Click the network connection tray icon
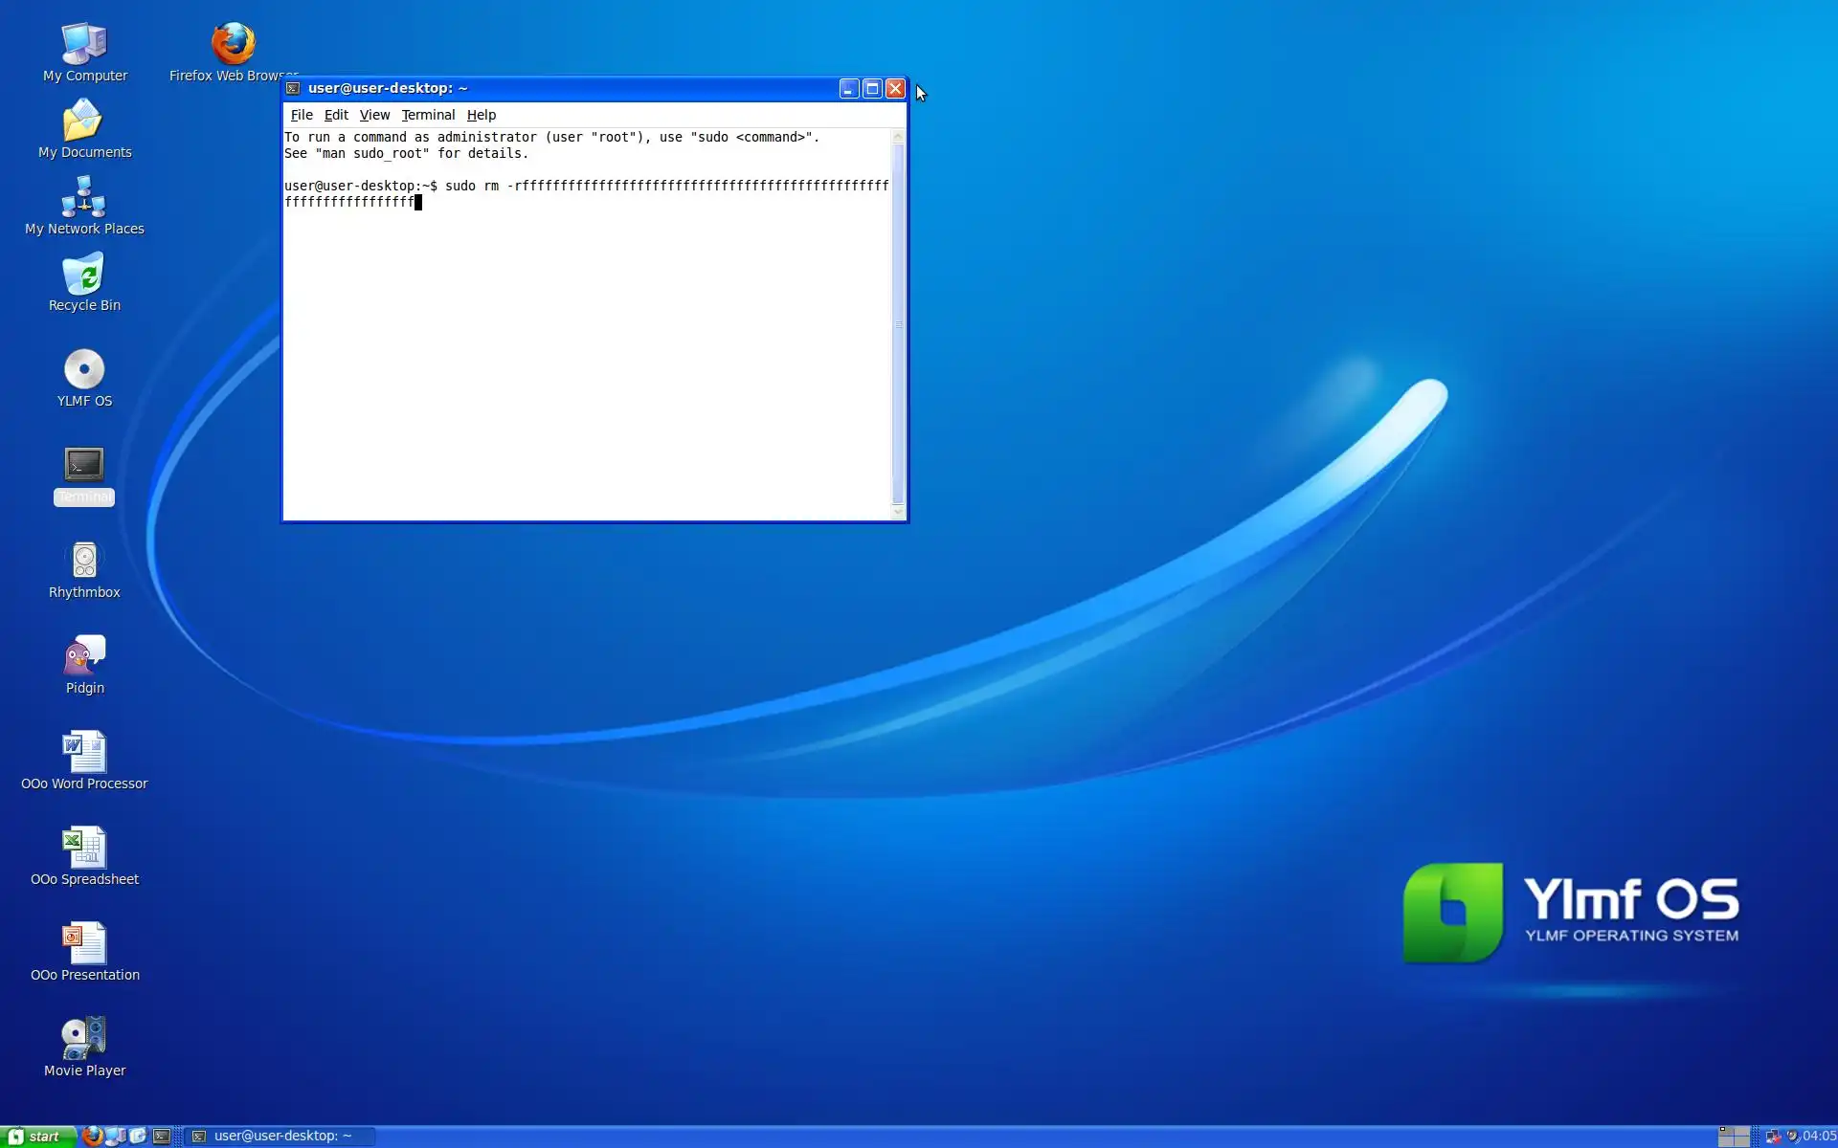This screenshot has width=1838, height=1148. tap(1773, 1137)
